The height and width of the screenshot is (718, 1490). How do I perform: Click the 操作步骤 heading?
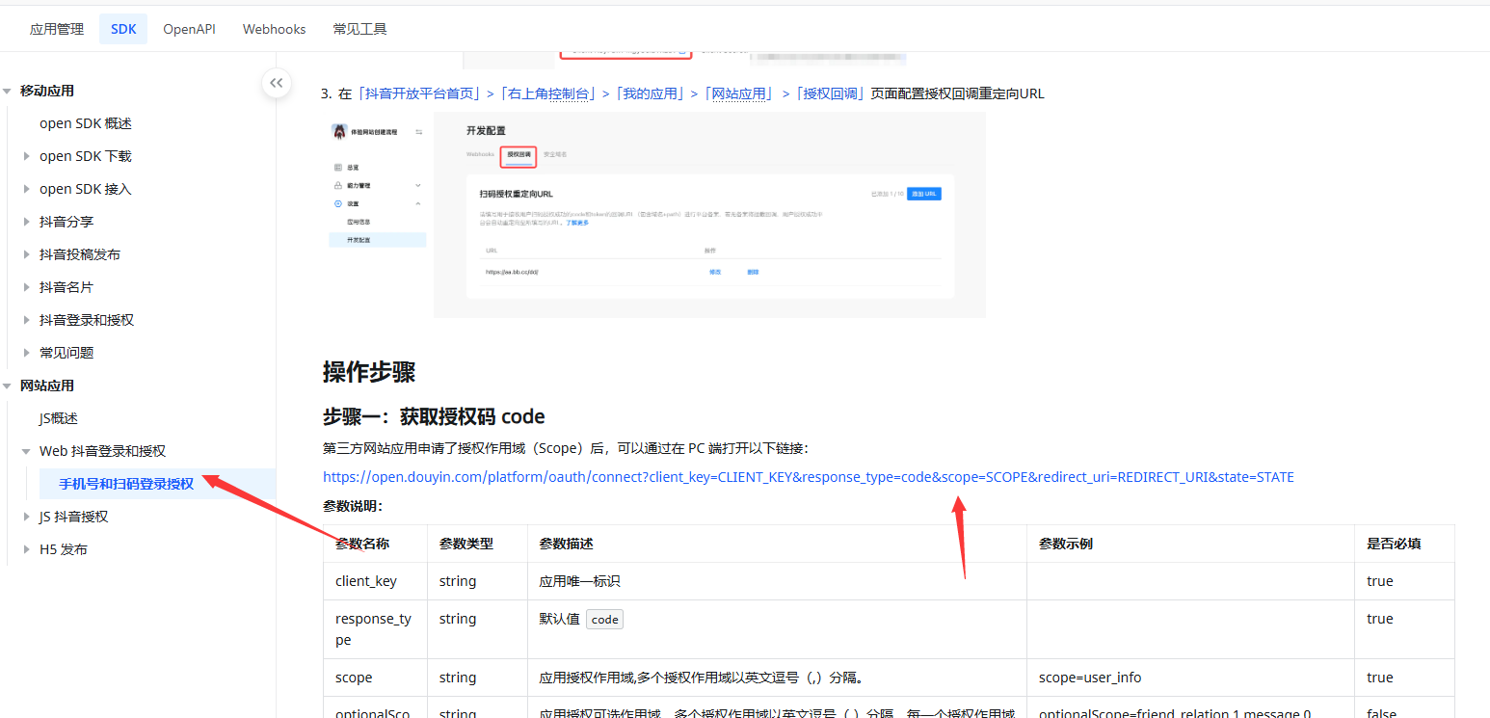coord(369,372)
